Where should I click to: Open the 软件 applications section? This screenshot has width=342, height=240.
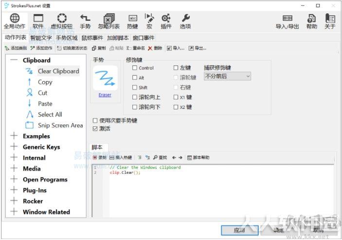(38, 21)
